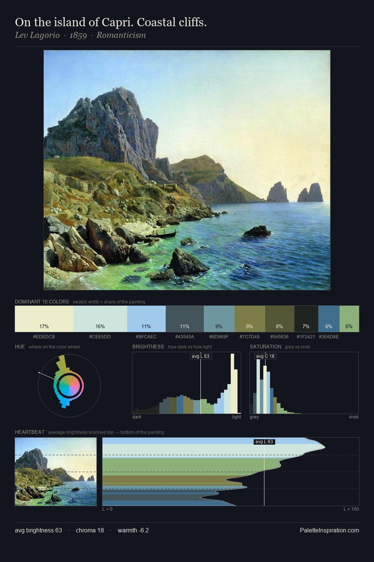Click the #1F2421 hex code label

(x=306, y=337)
